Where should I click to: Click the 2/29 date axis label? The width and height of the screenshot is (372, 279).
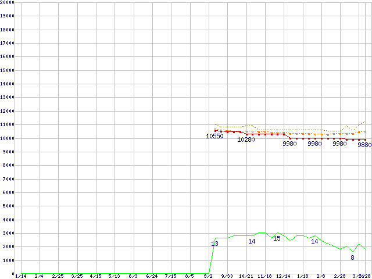click(x=339, y=276)
